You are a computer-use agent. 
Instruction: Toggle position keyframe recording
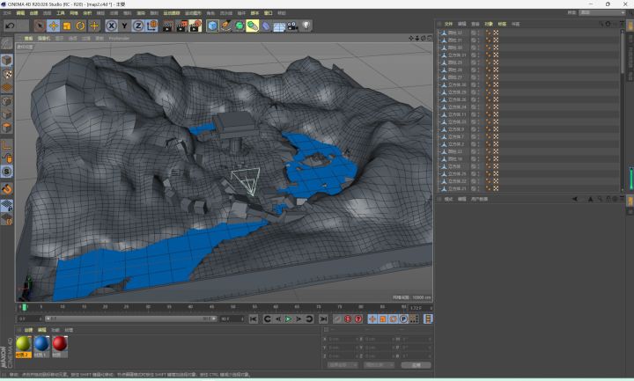coord(372,319)
